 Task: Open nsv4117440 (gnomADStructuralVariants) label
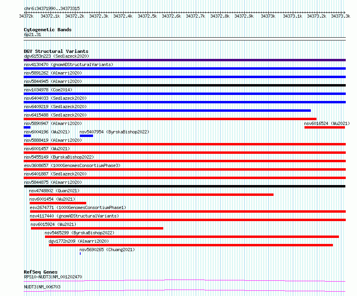74,216
